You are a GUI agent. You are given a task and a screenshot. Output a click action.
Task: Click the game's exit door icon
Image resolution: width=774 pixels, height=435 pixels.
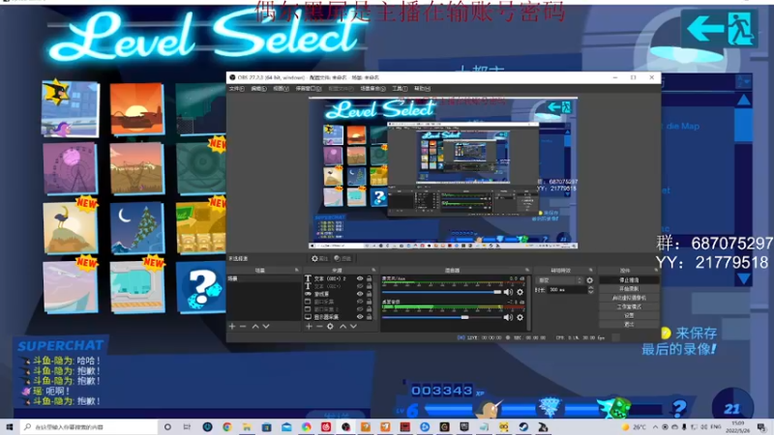(740, 30)
